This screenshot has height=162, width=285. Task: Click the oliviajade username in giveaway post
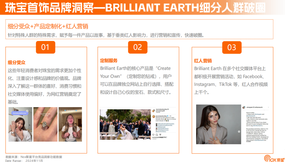(x=249, y=108)
